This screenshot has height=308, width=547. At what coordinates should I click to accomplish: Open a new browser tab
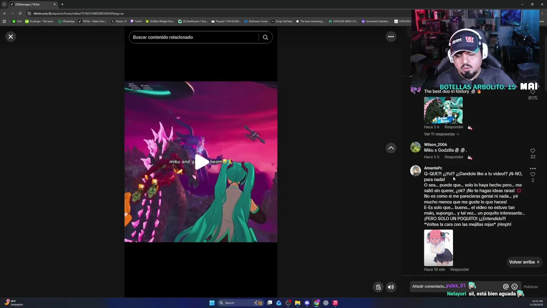click(62, 4)
